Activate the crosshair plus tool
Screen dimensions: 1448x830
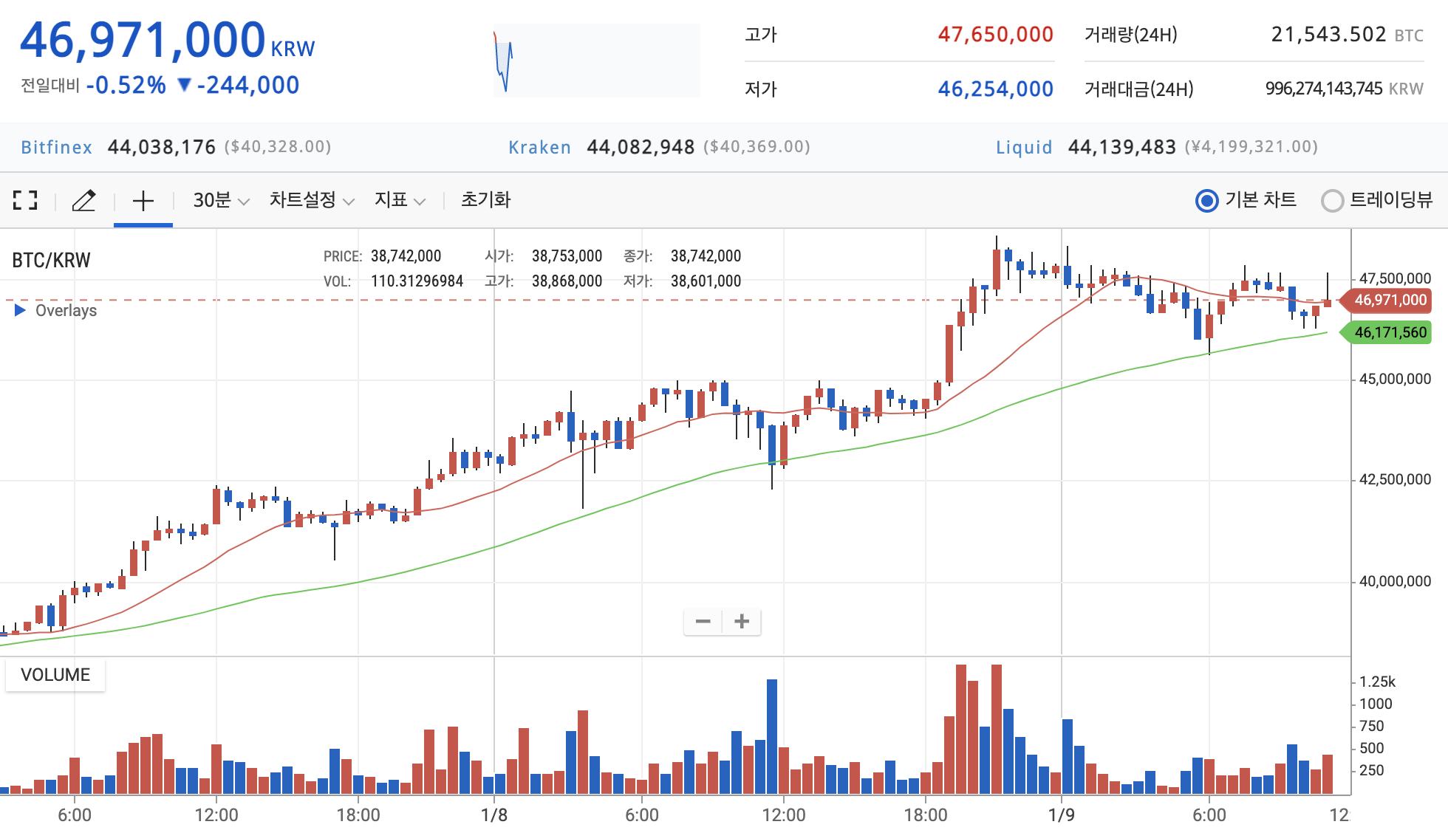[x=143, y=200]
